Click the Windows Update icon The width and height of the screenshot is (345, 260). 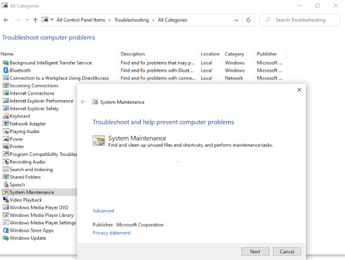click(5, 238)
